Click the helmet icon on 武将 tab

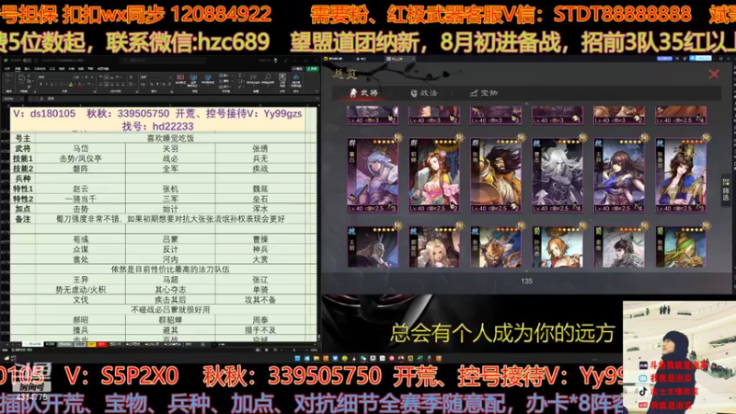(x=353, y=93)
